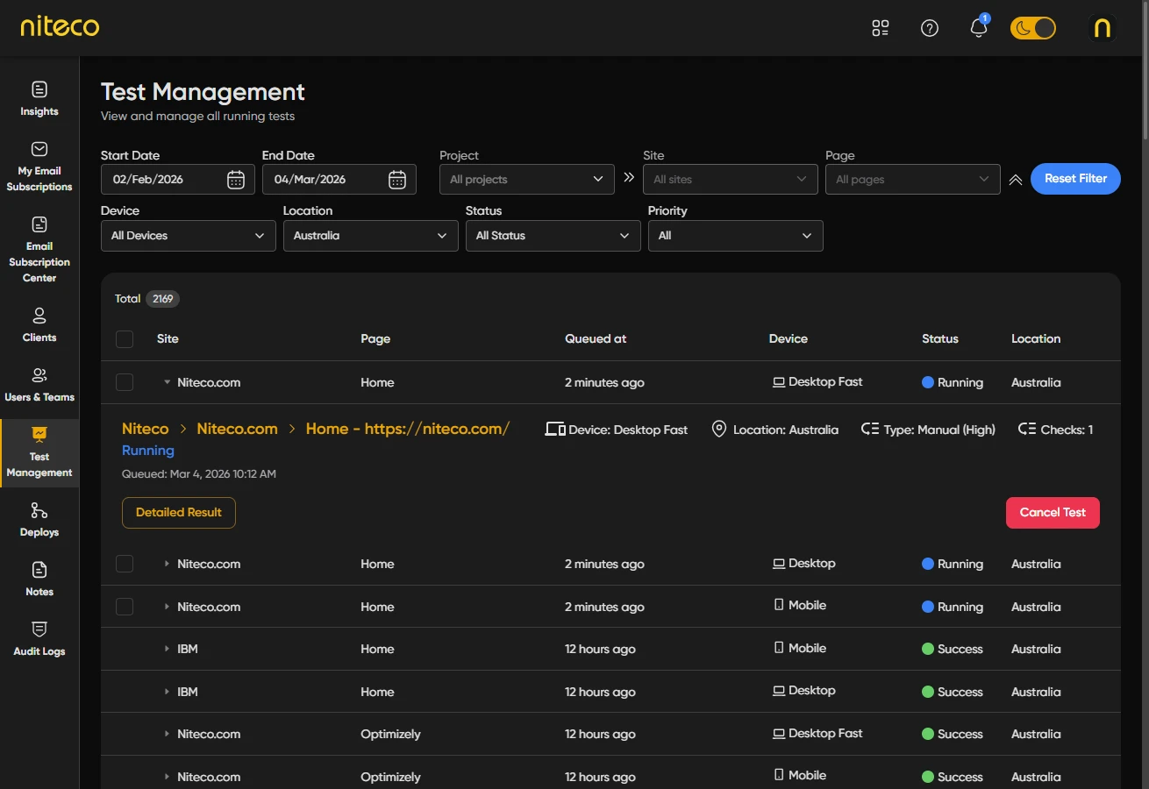Viewport: 1149px width, 789px height.
Task: Open Deploys from the sidebar
Action: 39,519
